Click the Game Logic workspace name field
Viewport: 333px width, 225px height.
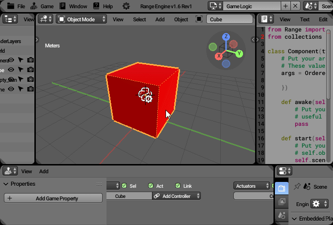(252, 6)
